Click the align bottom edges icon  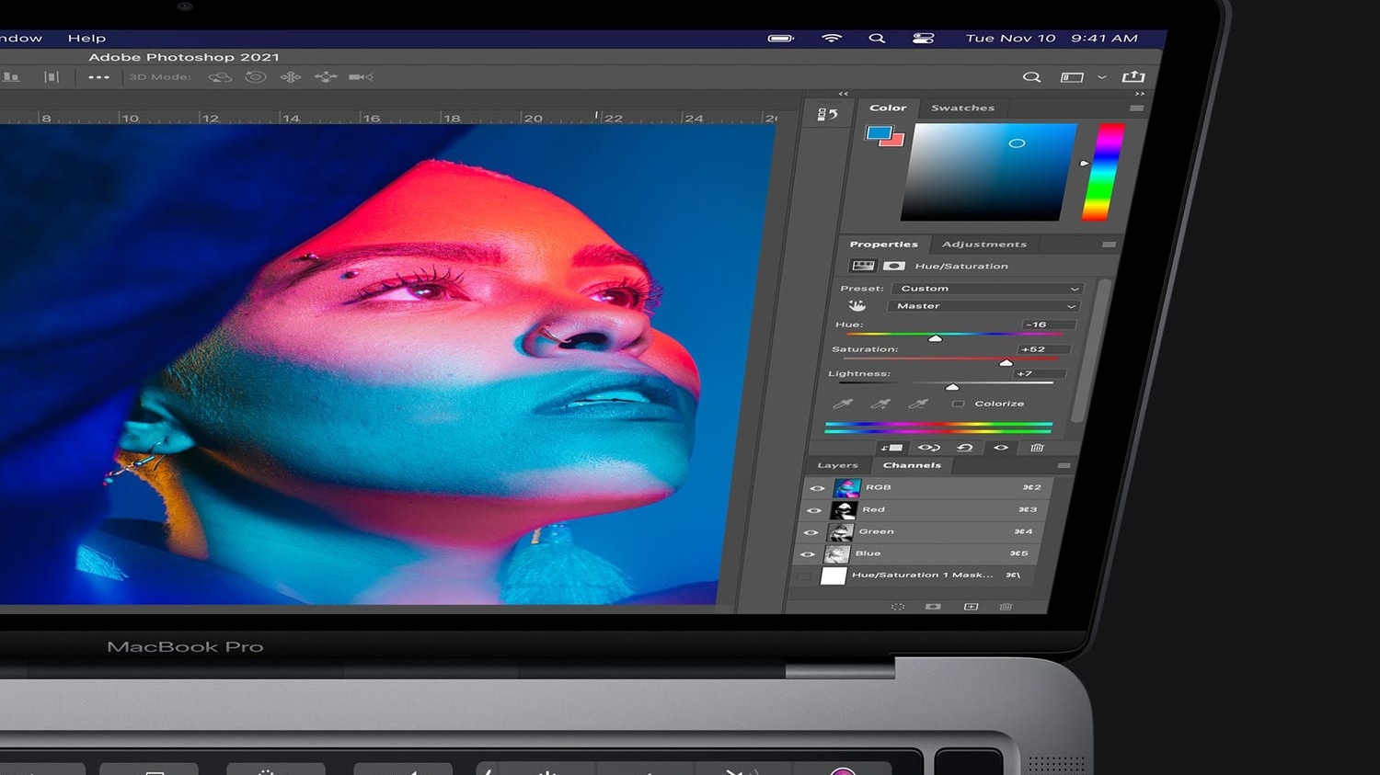(x=10, y=77)
